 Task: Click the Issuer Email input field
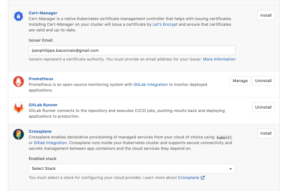(x=132, y=50)
